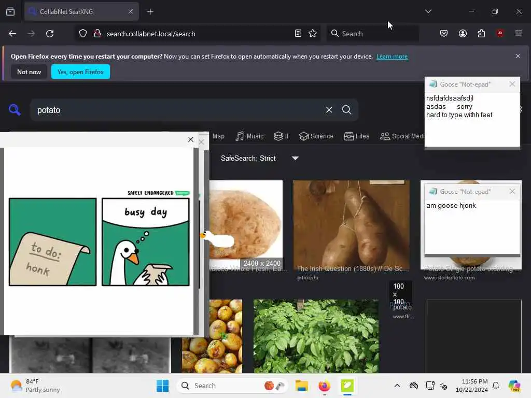Switch to the Music category
Image resolution: width=531 pixels, height=398 pixels.
[249, 136]
